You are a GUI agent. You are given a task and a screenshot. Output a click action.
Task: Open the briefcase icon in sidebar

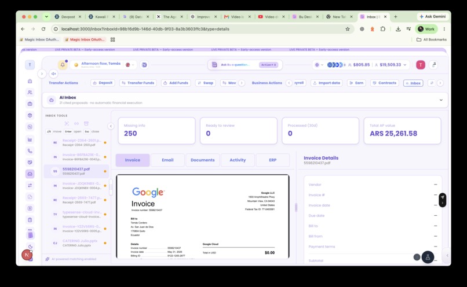pyautogui.click(x=30, y=104)
